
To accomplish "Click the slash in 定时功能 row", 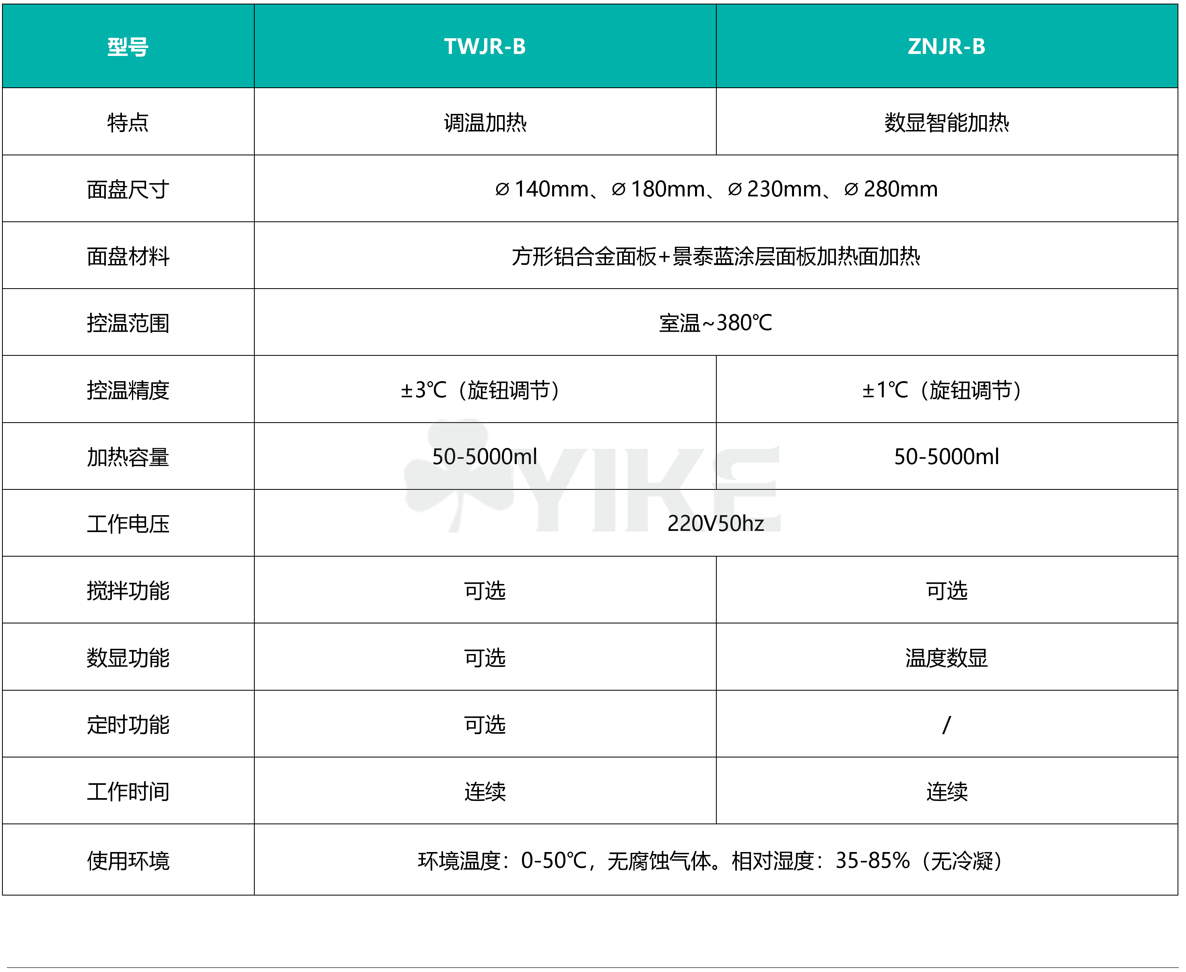I will 947,724.
